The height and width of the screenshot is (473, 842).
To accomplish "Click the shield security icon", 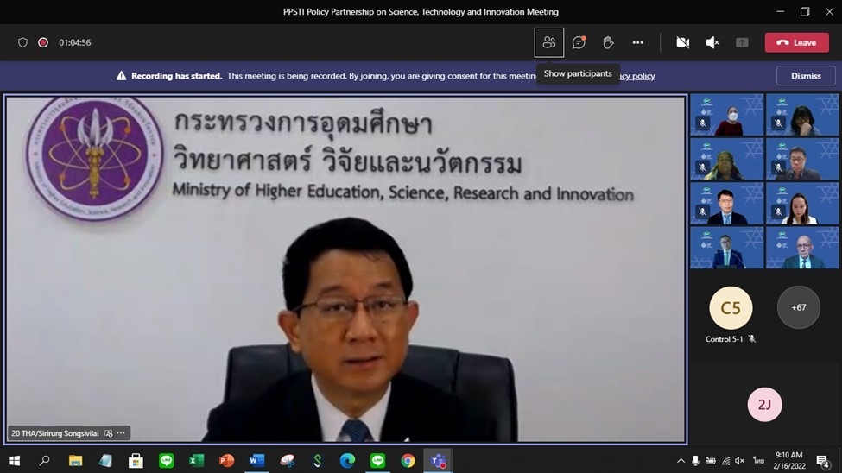I will click(23, 42).
